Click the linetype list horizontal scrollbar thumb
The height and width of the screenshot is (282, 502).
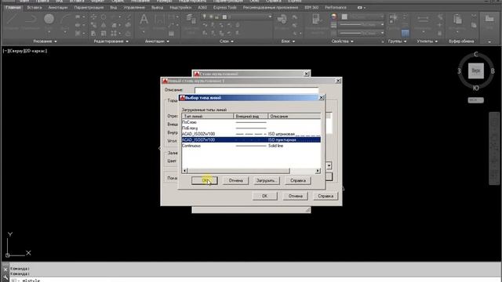click(x=238, y=171)
